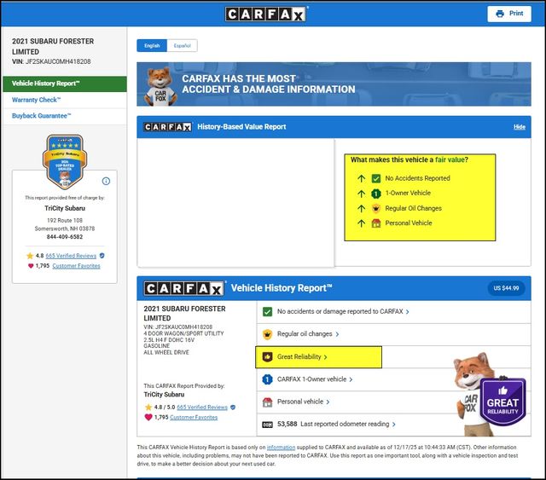Hide the History-Based Value Report
This screenshot has width=546, height=480.
coord(519,127)
